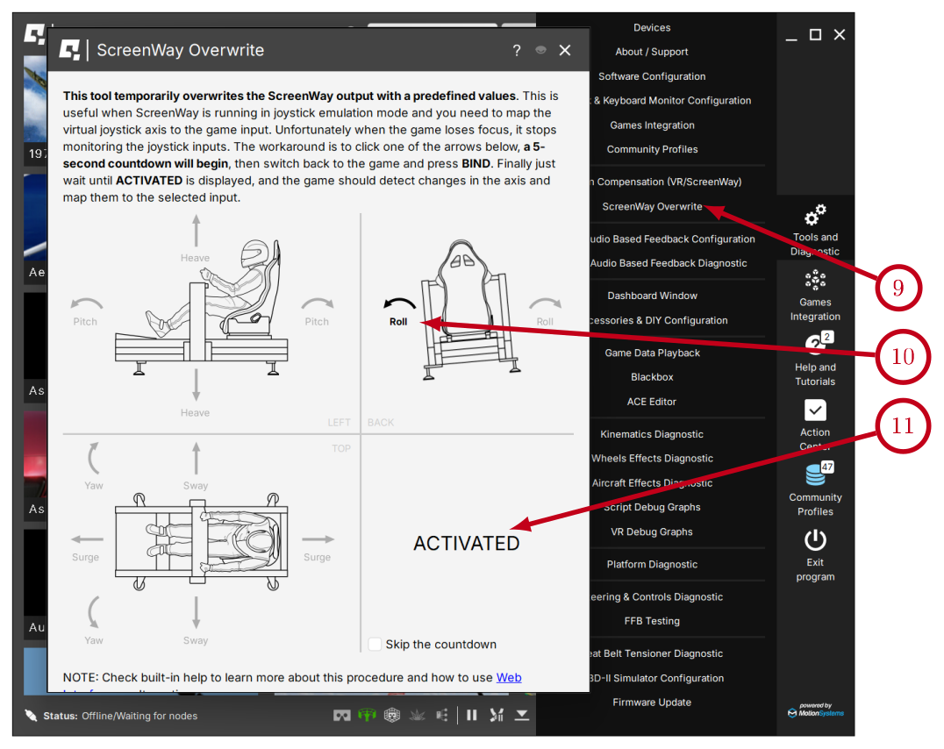Viewport: 944px width, 749px height.
Task: Open Community Profiles database icon
Action: point(815,474)
